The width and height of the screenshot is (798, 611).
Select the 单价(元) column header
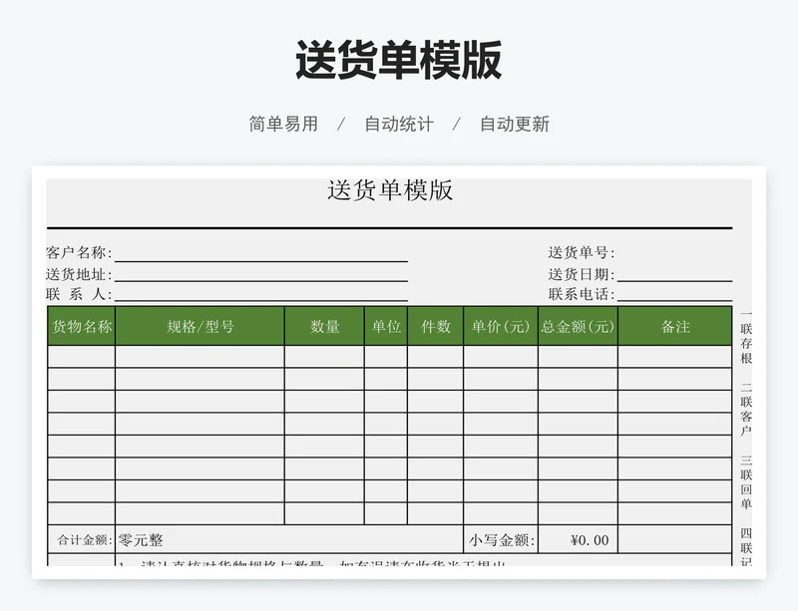pos(501,326)
